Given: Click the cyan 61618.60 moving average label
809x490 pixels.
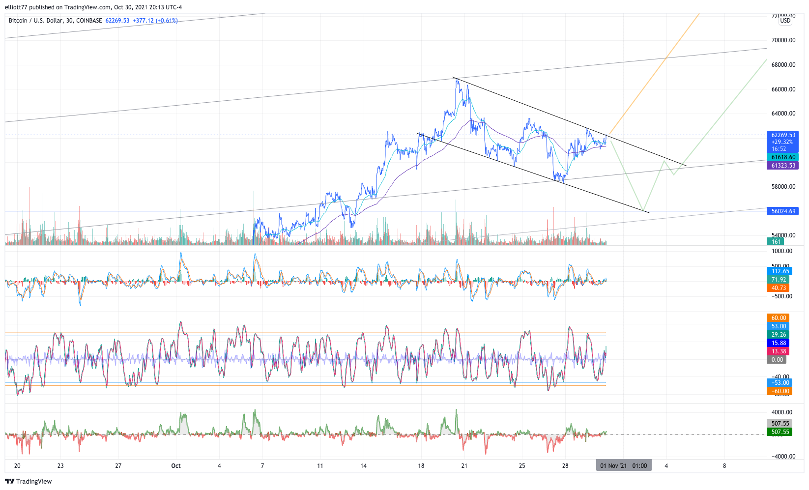Looking at the screenshot, I should tap(782, 157).
